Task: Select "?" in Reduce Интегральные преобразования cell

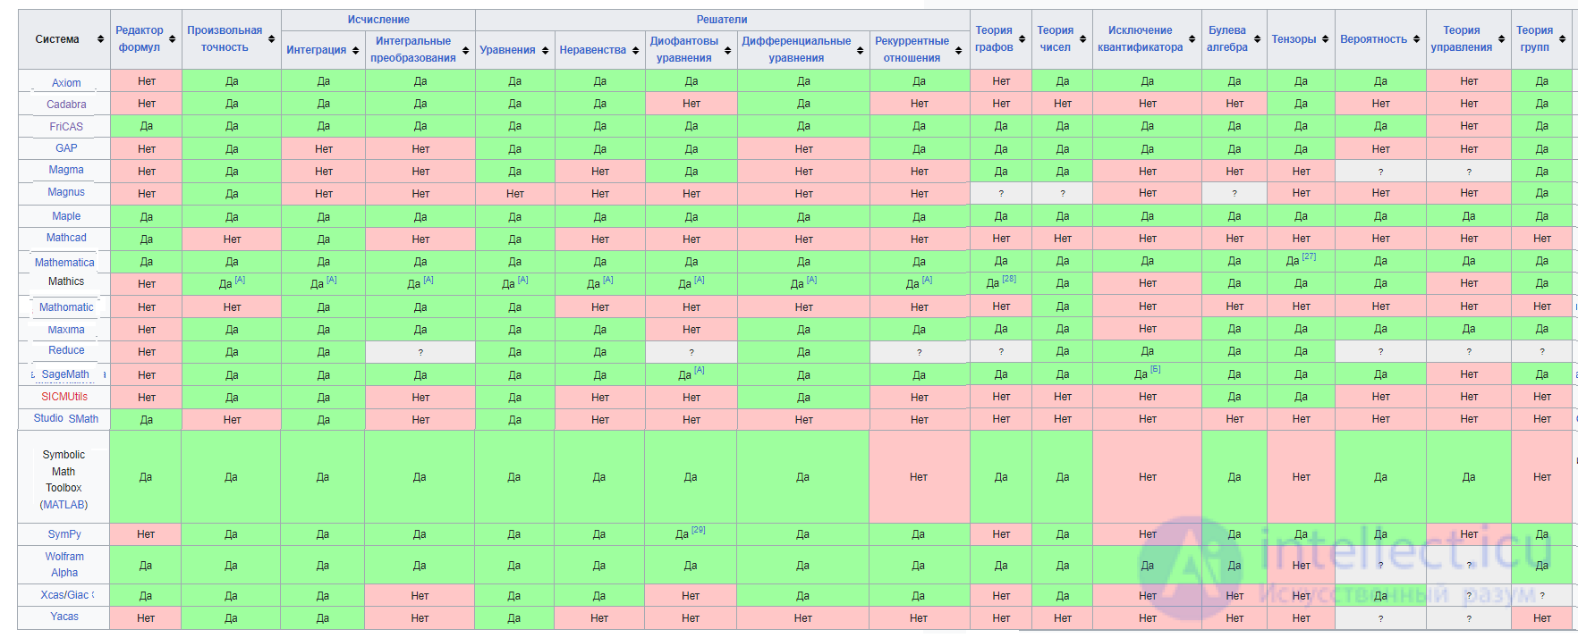Action: pyautogui.click(x=420, y=353)
